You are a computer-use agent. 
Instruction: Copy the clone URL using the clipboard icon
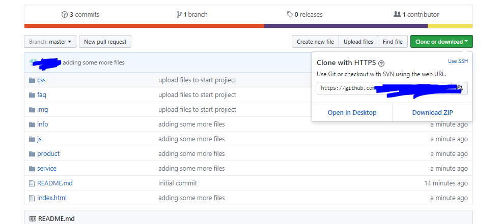pos(459,88)
